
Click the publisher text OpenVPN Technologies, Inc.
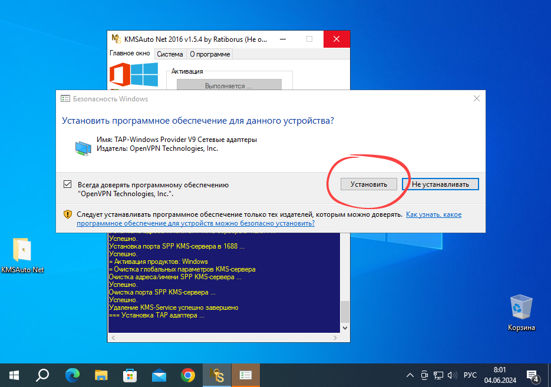coord(174,148)
